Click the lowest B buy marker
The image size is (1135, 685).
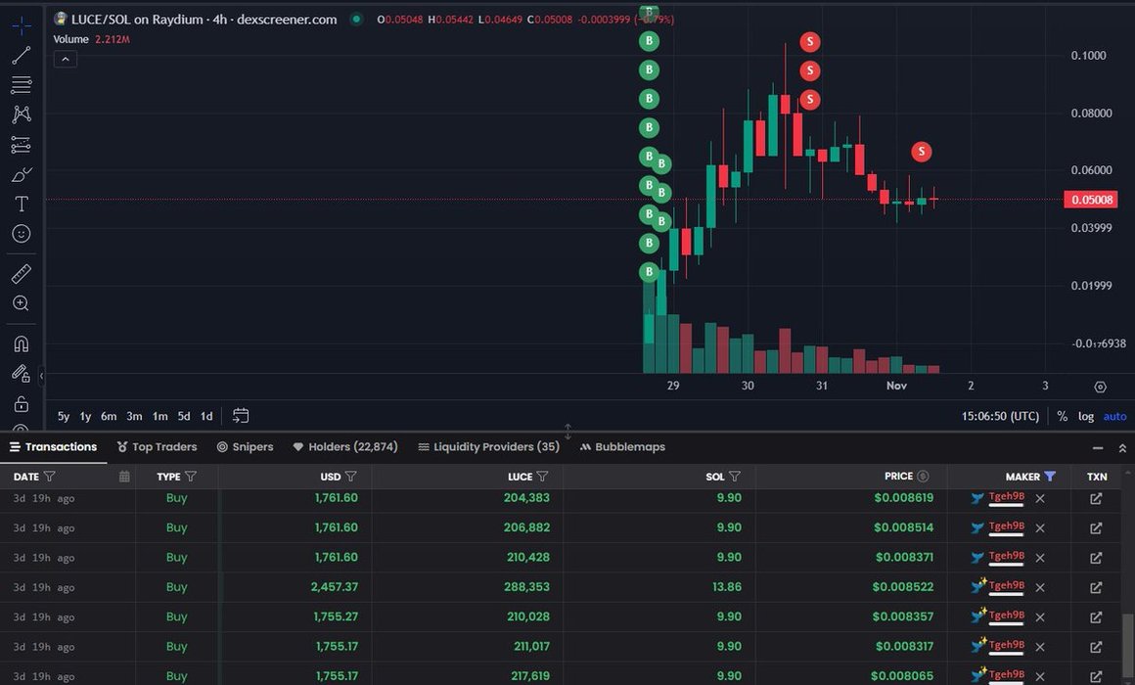pos(649,272)
